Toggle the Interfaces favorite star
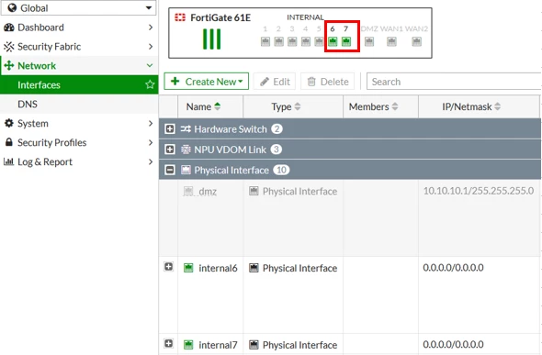 [150, 84]
